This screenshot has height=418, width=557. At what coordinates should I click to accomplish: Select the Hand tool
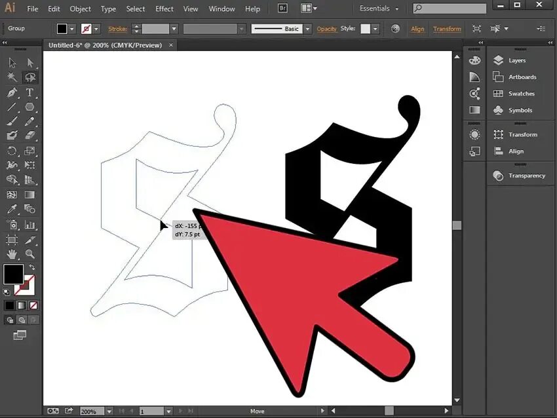click(12, 254)
